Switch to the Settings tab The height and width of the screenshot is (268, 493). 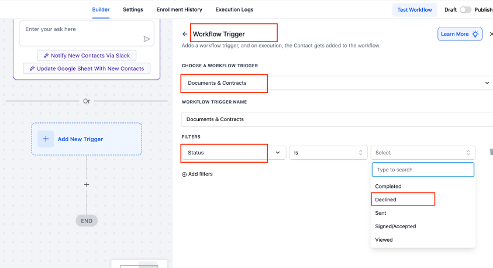coord(133,9)
